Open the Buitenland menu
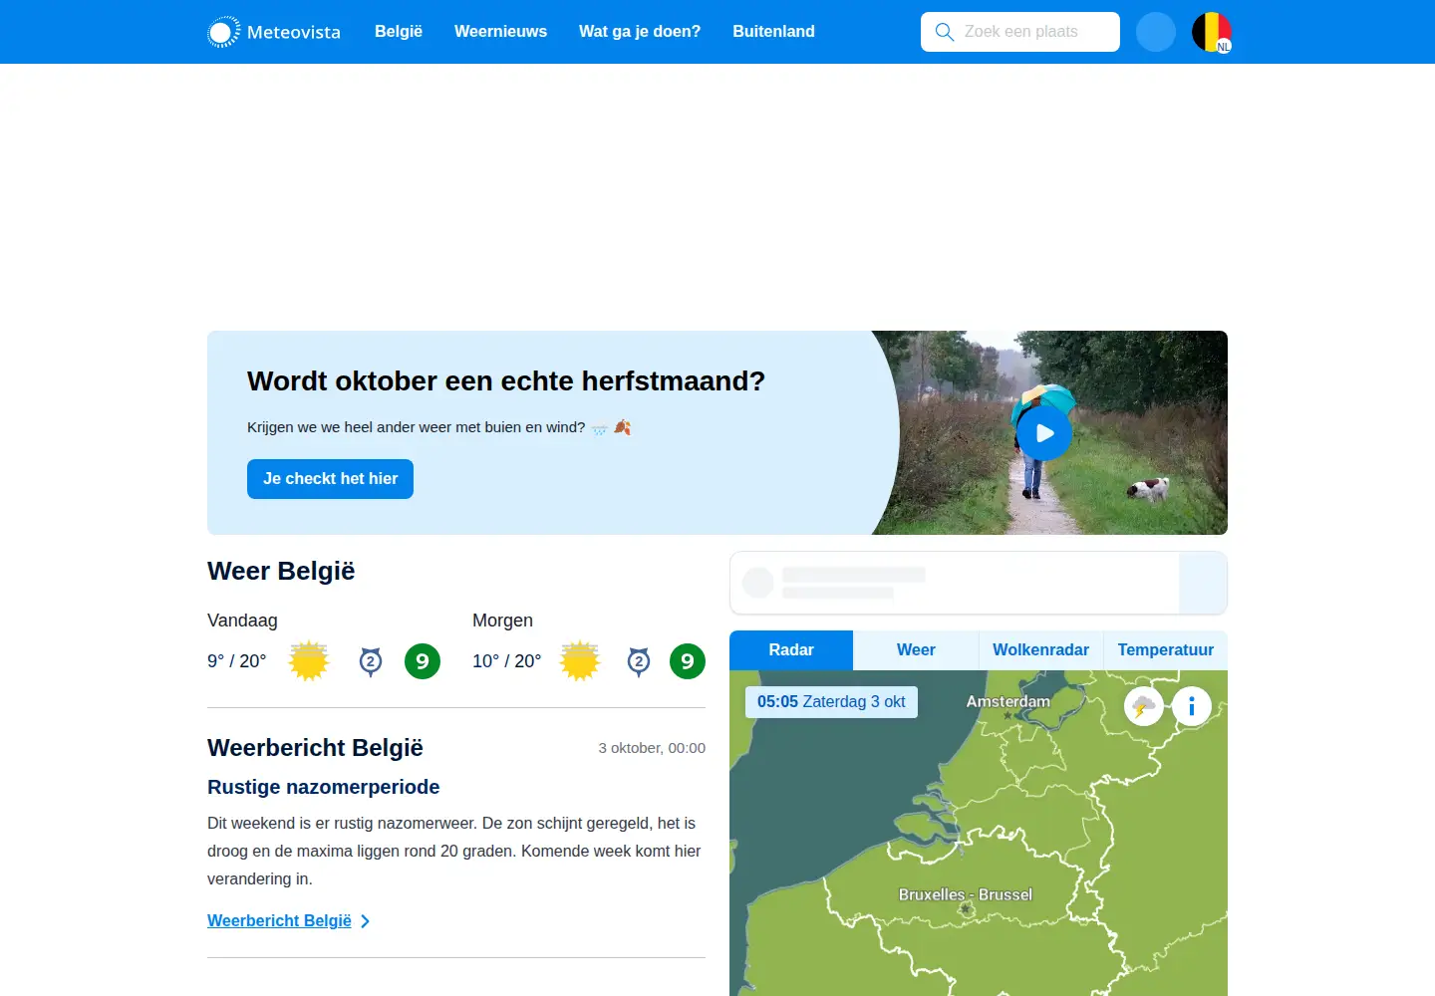Viewport: 1435px width, 996px height. click(773, 32)
